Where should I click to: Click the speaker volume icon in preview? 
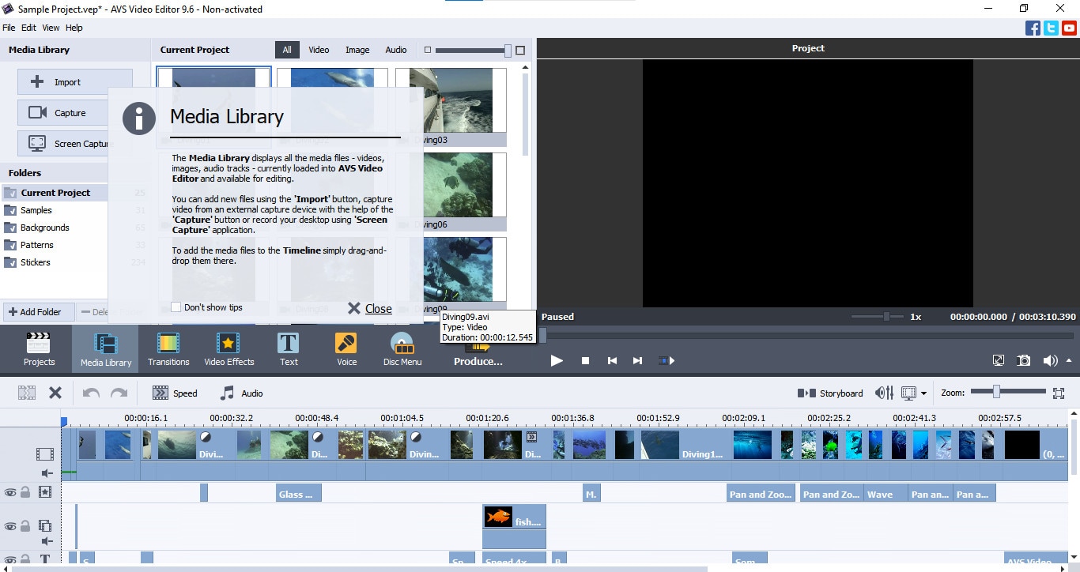pyautogui.click(x=1048, y=360)
